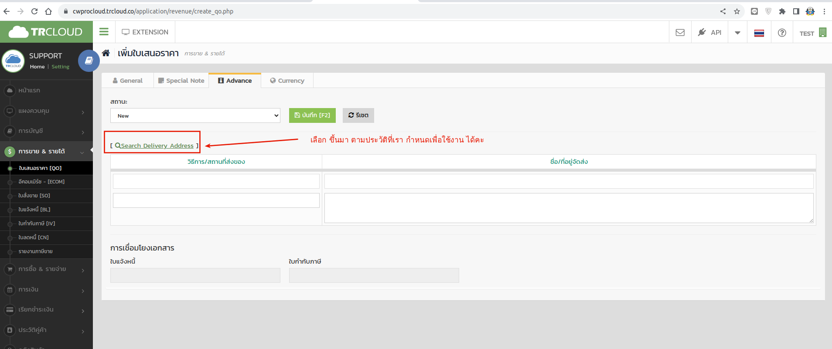Click the ใบแจ้งหนี้ linked document field
The width and height of the screenshot is (832, 349).
click(x=195, y=275)
